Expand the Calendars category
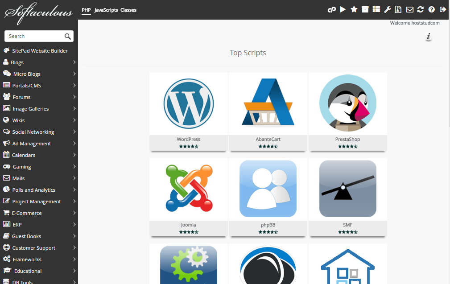 [39, 155]
